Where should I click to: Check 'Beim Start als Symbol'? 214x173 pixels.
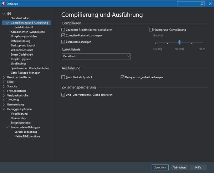coord(63,77)
